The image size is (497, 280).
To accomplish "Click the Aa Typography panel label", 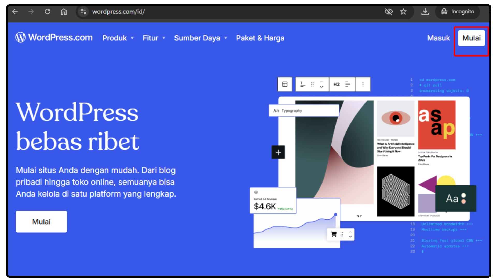I will click(304, 111).
